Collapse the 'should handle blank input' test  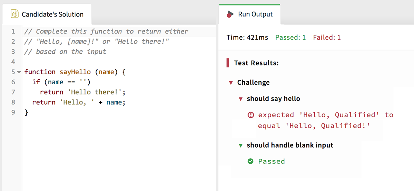[x=241, y=145]
